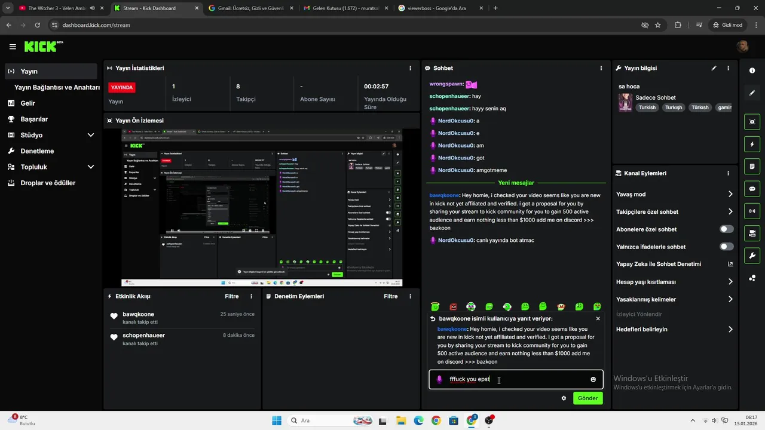Screen dimensions: 765x430
Task: Click the Gizli mod incognito button
Action: pyautogui.click(x=727, y=25)
